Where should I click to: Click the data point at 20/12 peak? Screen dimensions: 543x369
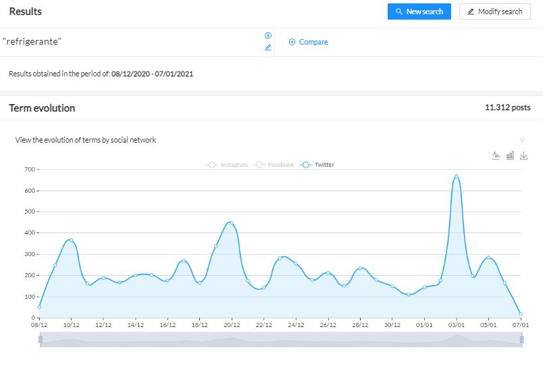point(232,222)
